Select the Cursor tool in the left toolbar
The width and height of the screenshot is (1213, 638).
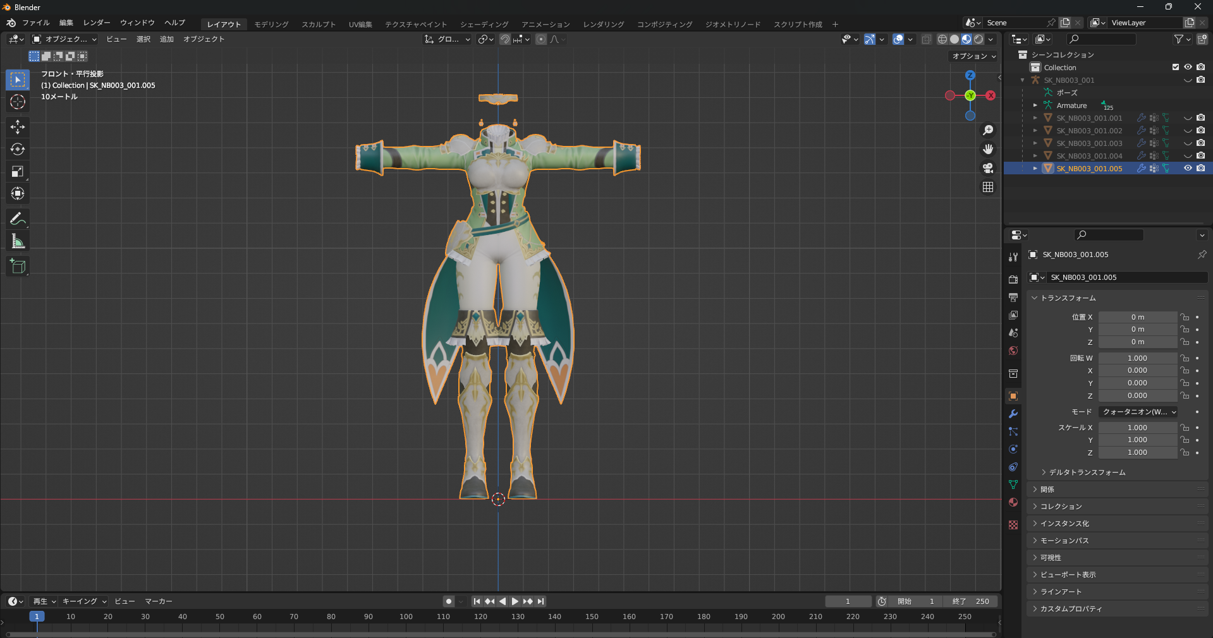(x=18, y=102)
